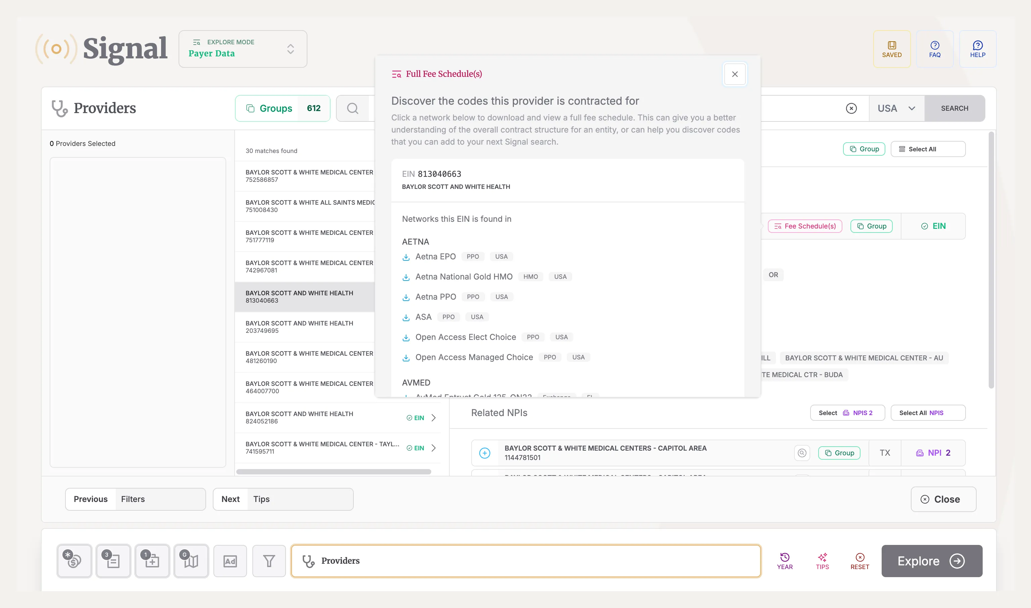The height and width of the screenshot is (608, 1031).
Task: Click the map icon with G badge
Action: (x=191, y=561)
